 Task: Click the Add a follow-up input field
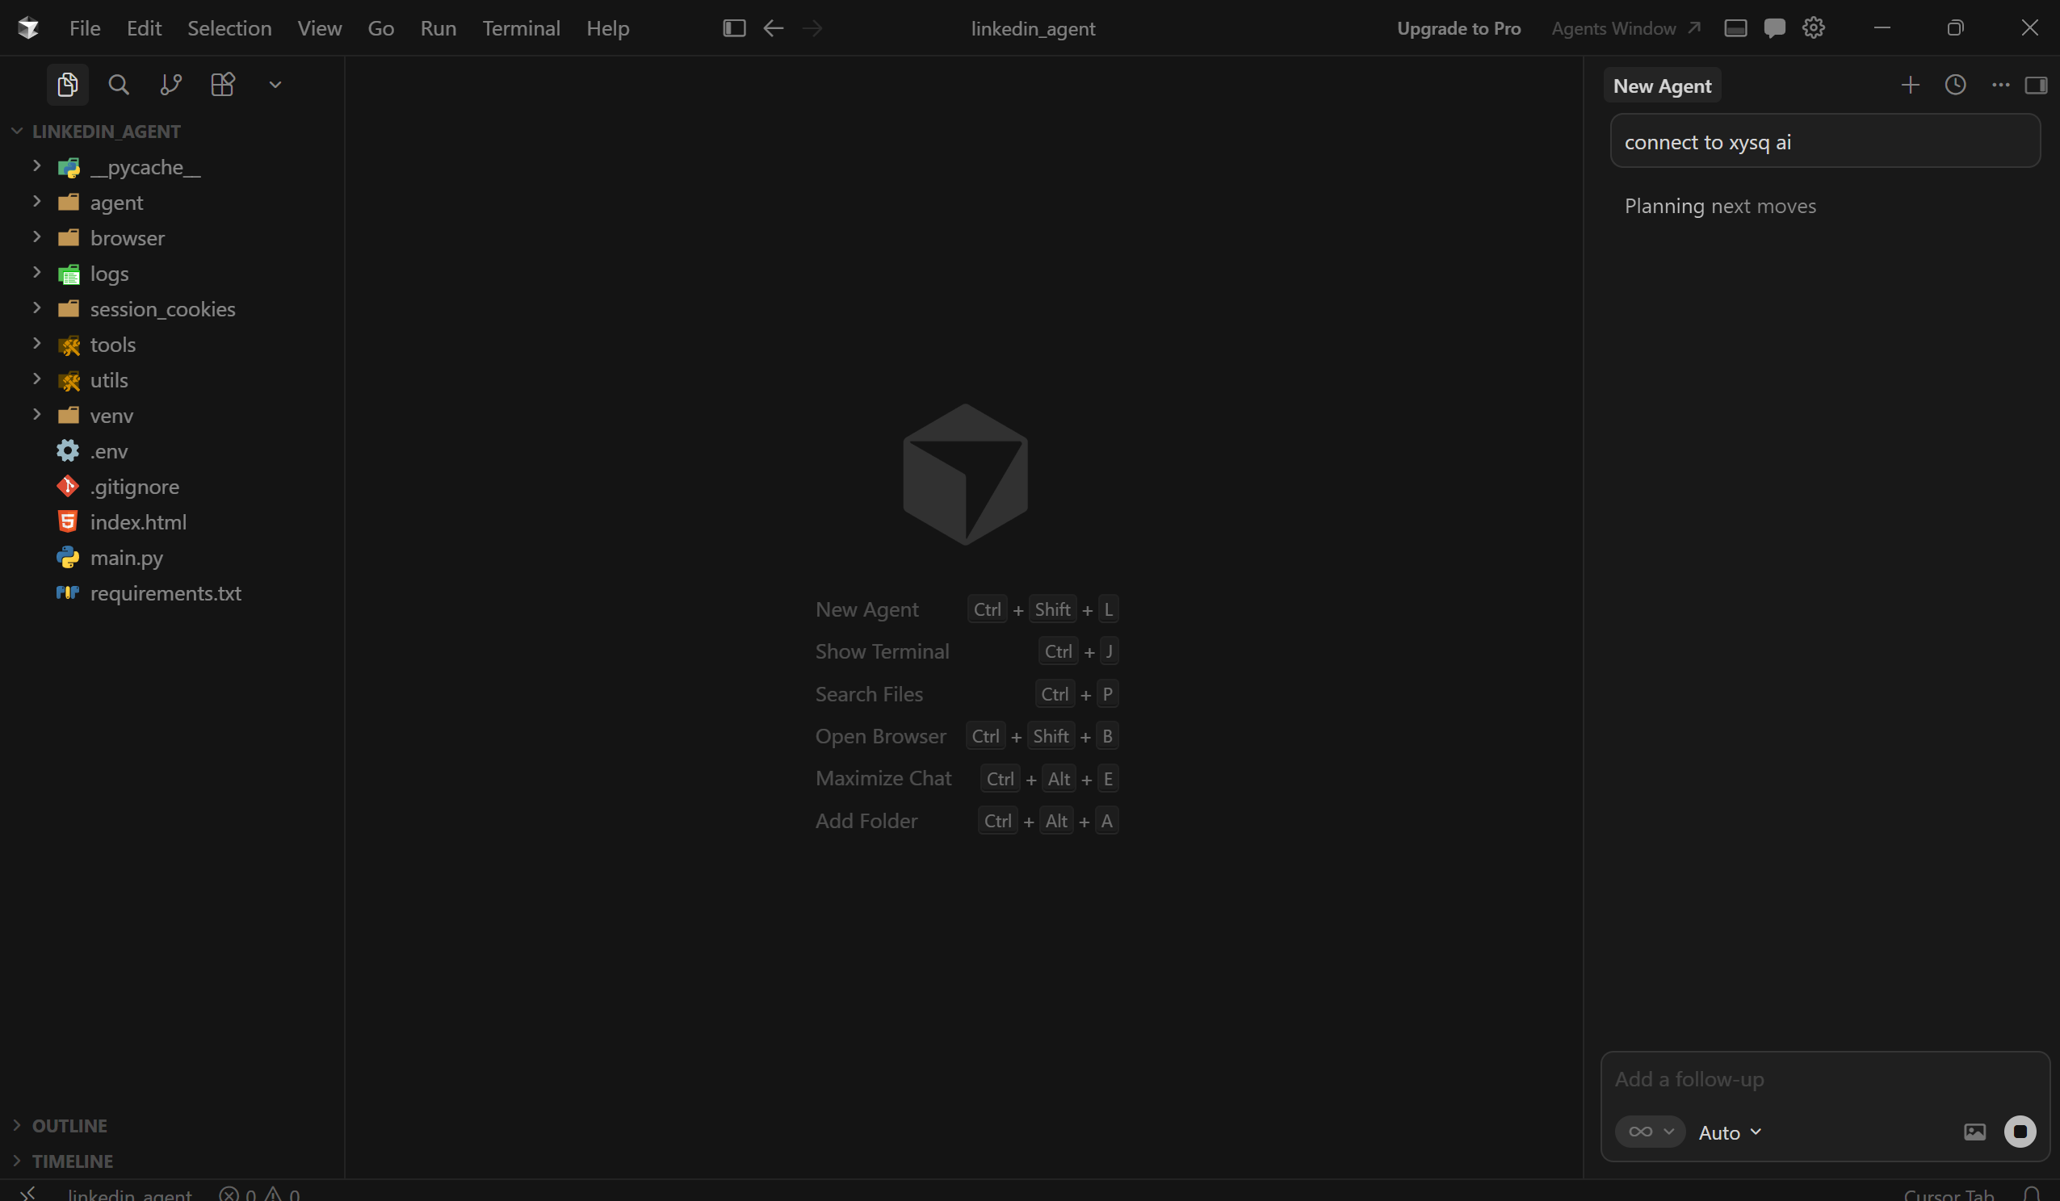point(1798,1079)
